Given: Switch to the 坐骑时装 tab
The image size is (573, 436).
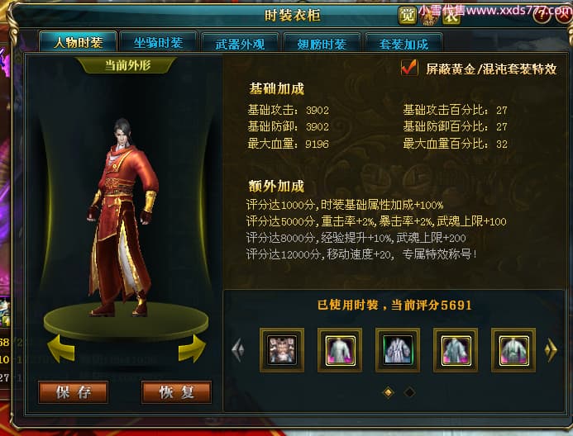Looking at the screenshot, I should 158,43.
